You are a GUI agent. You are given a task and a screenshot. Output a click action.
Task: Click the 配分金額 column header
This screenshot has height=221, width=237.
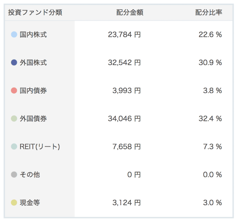coord(130,13)
